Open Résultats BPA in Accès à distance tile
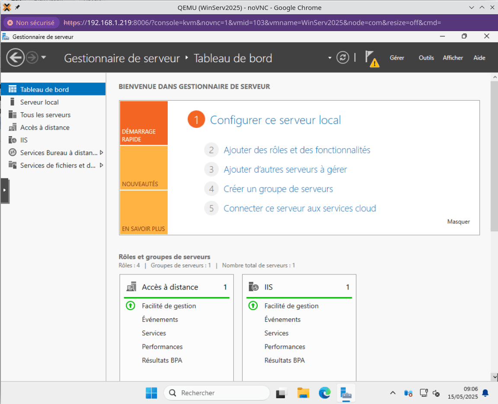This screenshot has width=498, height=404. (x=162, y=360)
